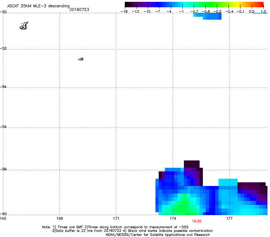Click the NOAA/NESDIS credit line

tap(158, 234)
